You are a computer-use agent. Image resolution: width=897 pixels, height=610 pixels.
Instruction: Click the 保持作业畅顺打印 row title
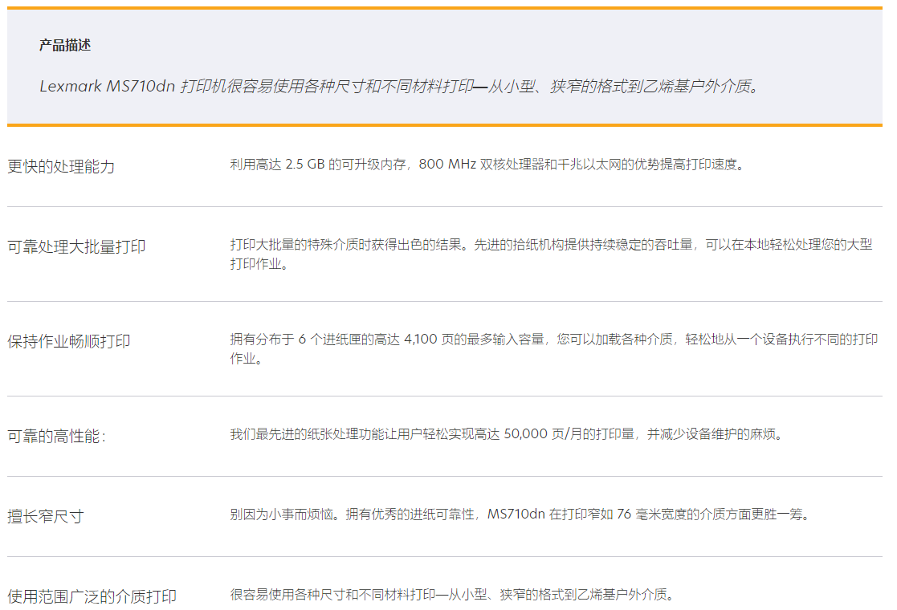click(68, 341)
